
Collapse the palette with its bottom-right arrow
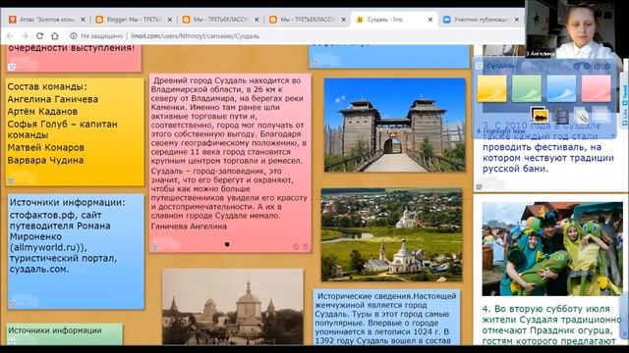click(612, 136)
